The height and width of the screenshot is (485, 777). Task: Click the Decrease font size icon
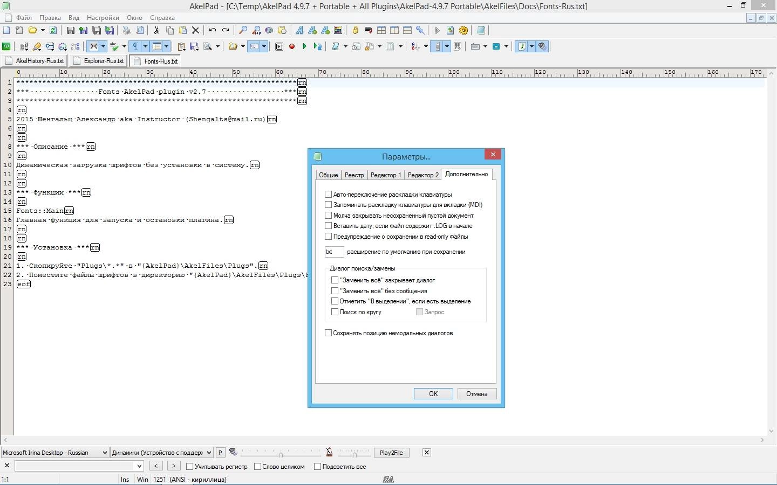[x=325, y=30]
